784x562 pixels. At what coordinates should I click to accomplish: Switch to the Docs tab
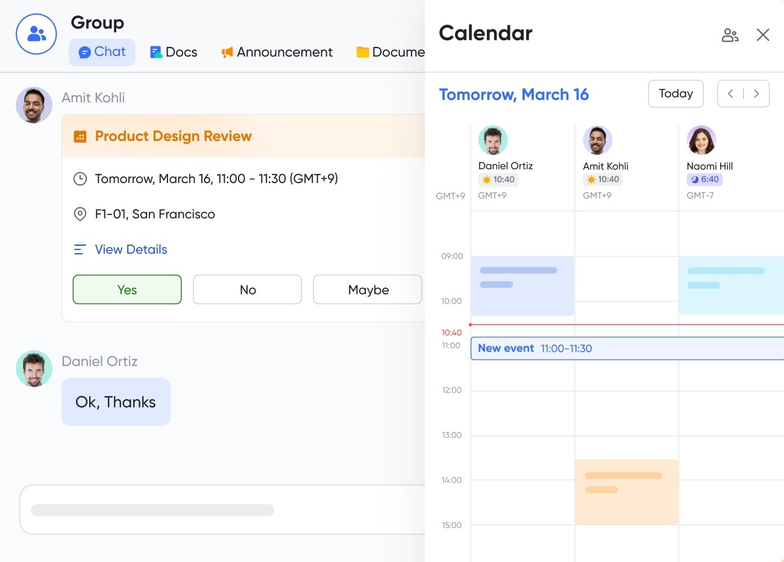pyautogui.click(x=174, y=52)
